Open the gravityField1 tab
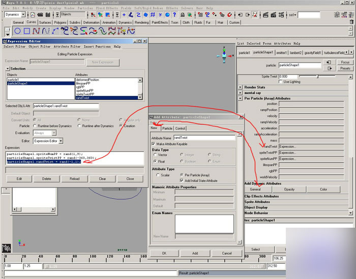Screen dimensions: 356x279 (x=313, y=53)
